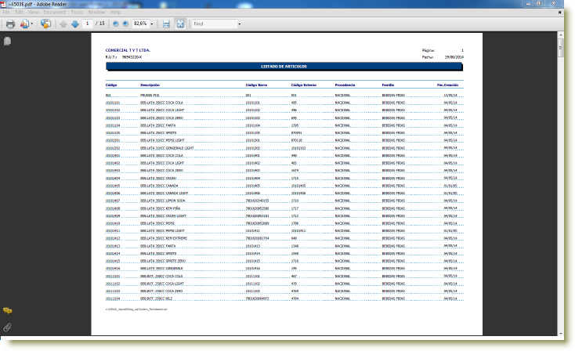Click the LATA 310CC PEPSI LIGHT description
575x351 pixels.
[x=162, y=140]
